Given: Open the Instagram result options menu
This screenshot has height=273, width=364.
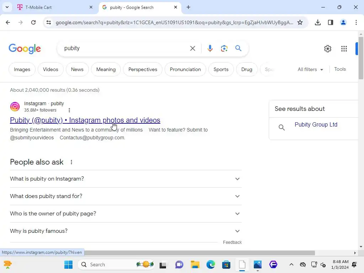Looking at the screenshot, I should (x=69, y=110).
